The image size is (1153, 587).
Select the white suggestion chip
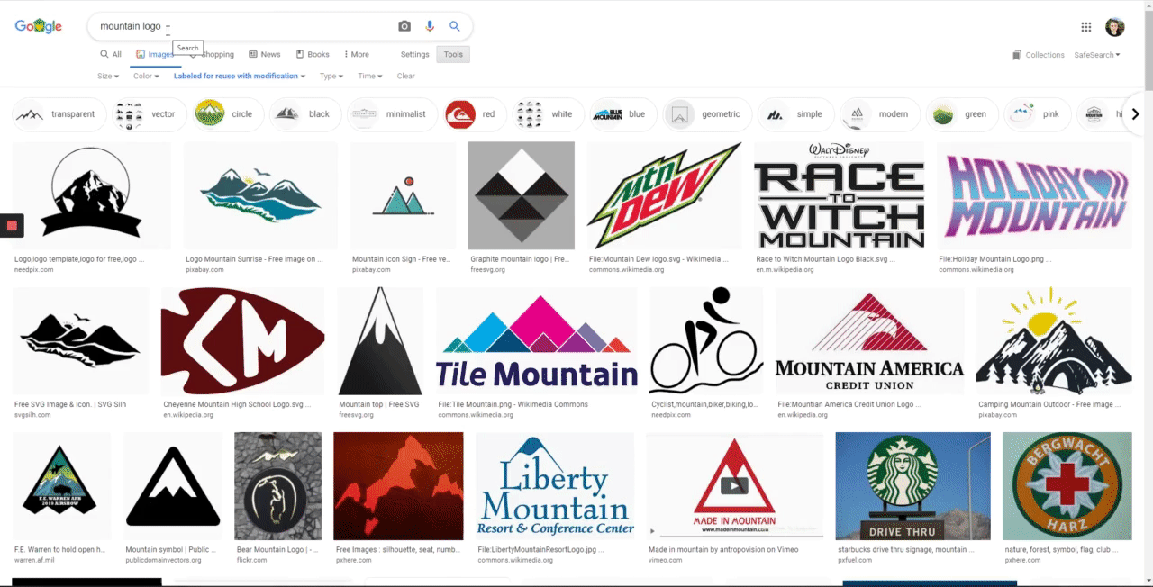point(548,114)
